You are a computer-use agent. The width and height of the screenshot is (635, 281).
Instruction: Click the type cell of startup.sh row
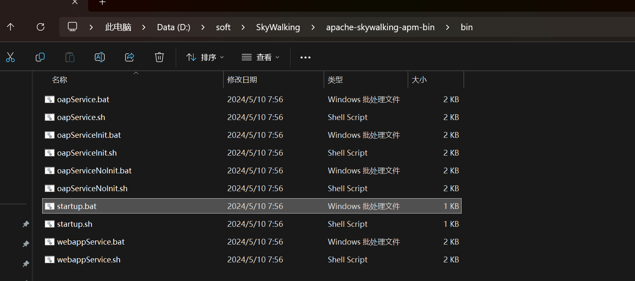click(x=348, y=224)
